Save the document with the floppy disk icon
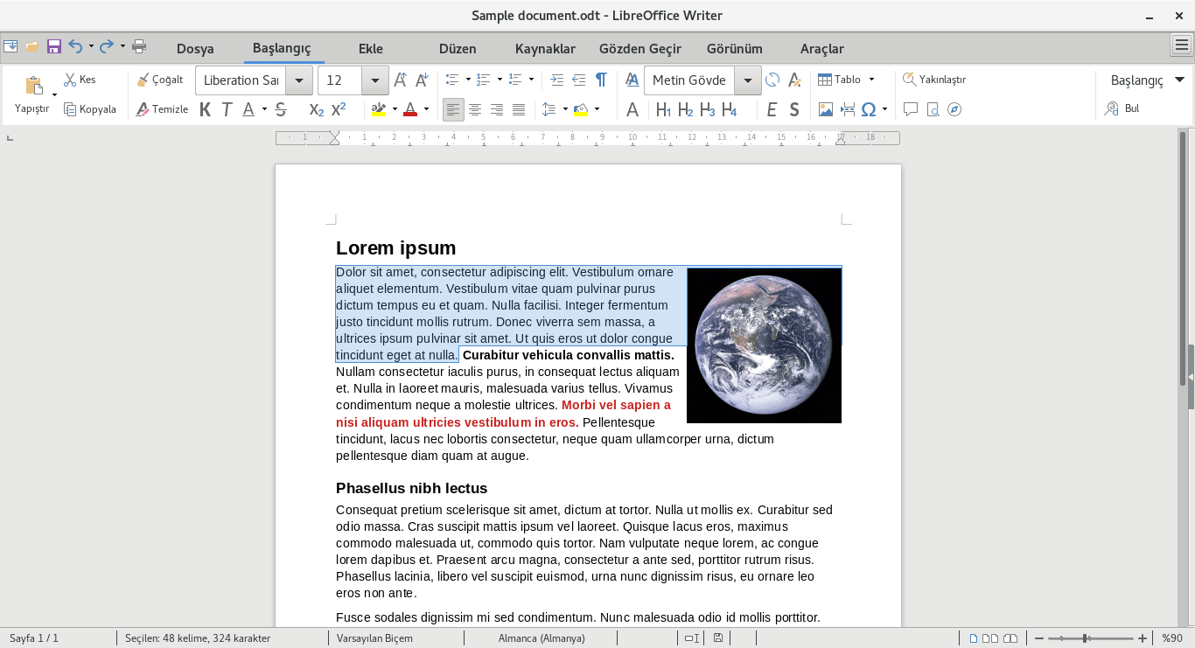Viewport: 1195px width, 648px height. (x=54, y=46)
